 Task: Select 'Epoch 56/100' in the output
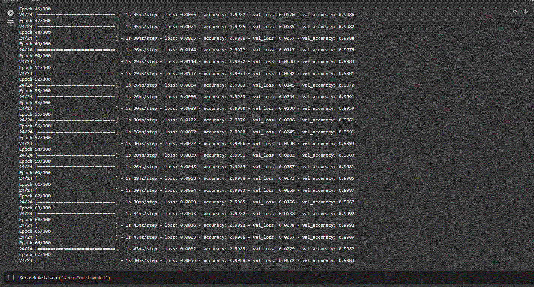pos(35,126)
